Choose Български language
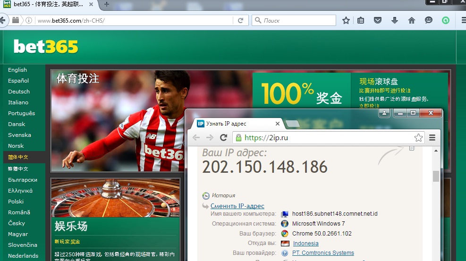466x261 pixels. (x=23, y=180)
